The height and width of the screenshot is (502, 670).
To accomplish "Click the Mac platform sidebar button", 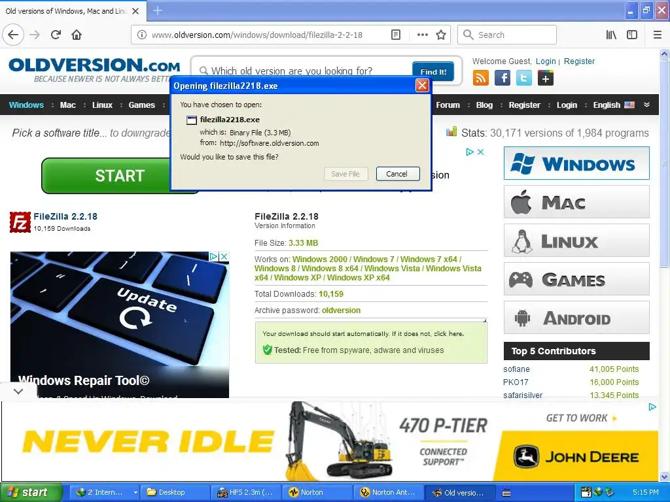I will (x=576, y=202).
